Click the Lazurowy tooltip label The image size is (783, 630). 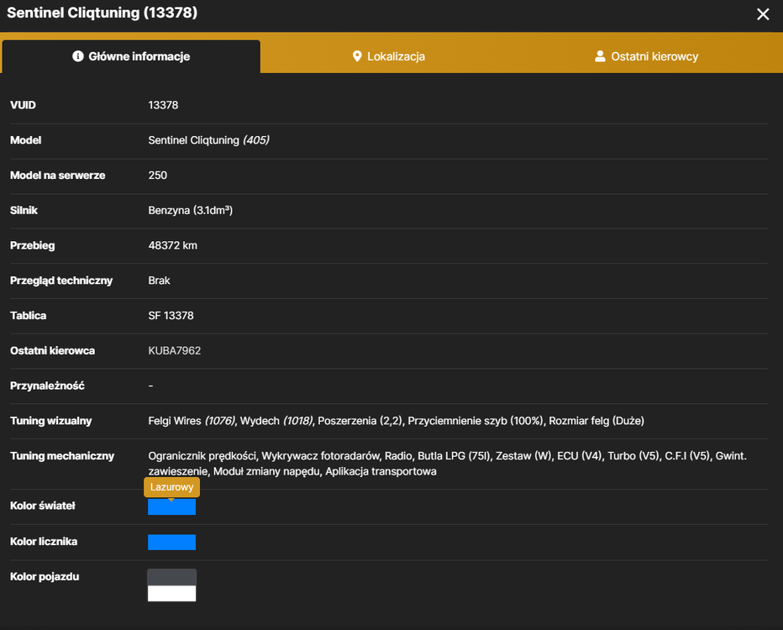171,487
